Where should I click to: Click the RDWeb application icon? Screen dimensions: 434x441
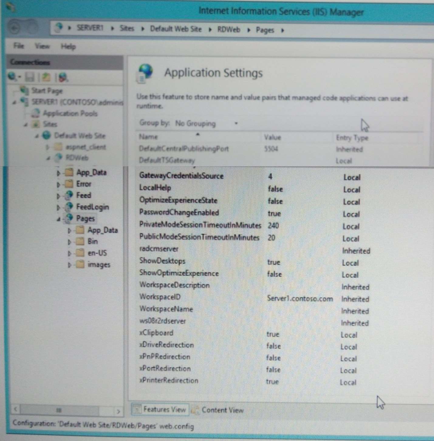point(58,158)
